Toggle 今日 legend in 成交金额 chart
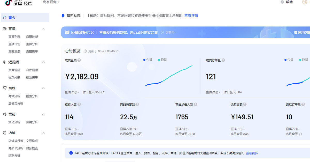The height and width of the screenshot is (162, 310). point(148,60)
